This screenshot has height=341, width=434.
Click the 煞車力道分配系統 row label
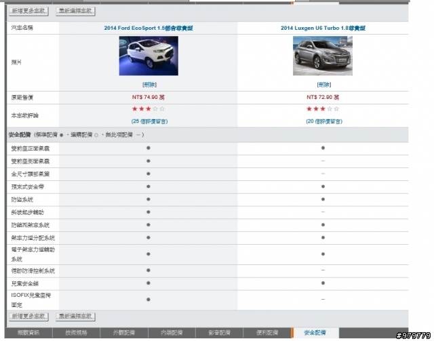[33, 238]
